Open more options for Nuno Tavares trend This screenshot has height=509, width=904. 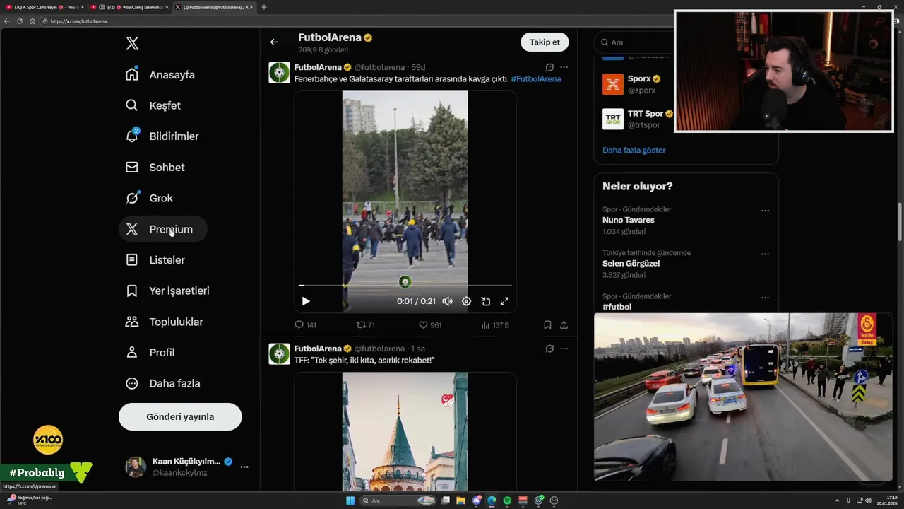pyautogui.click(x=765, y=211)
